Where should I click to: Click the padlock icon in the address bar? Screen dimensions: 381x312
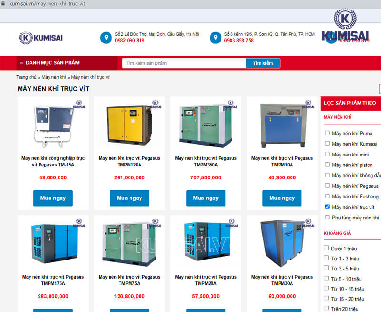tap(3, 4)
